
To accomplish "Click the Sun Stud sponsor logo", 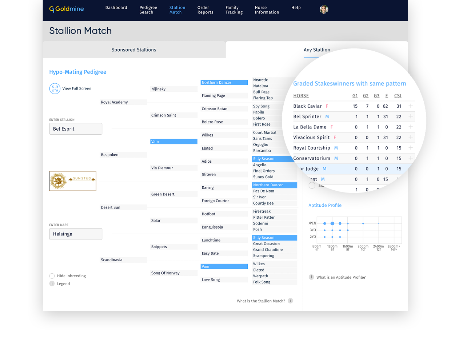I will pyautogui.click(x=73, y=181).
